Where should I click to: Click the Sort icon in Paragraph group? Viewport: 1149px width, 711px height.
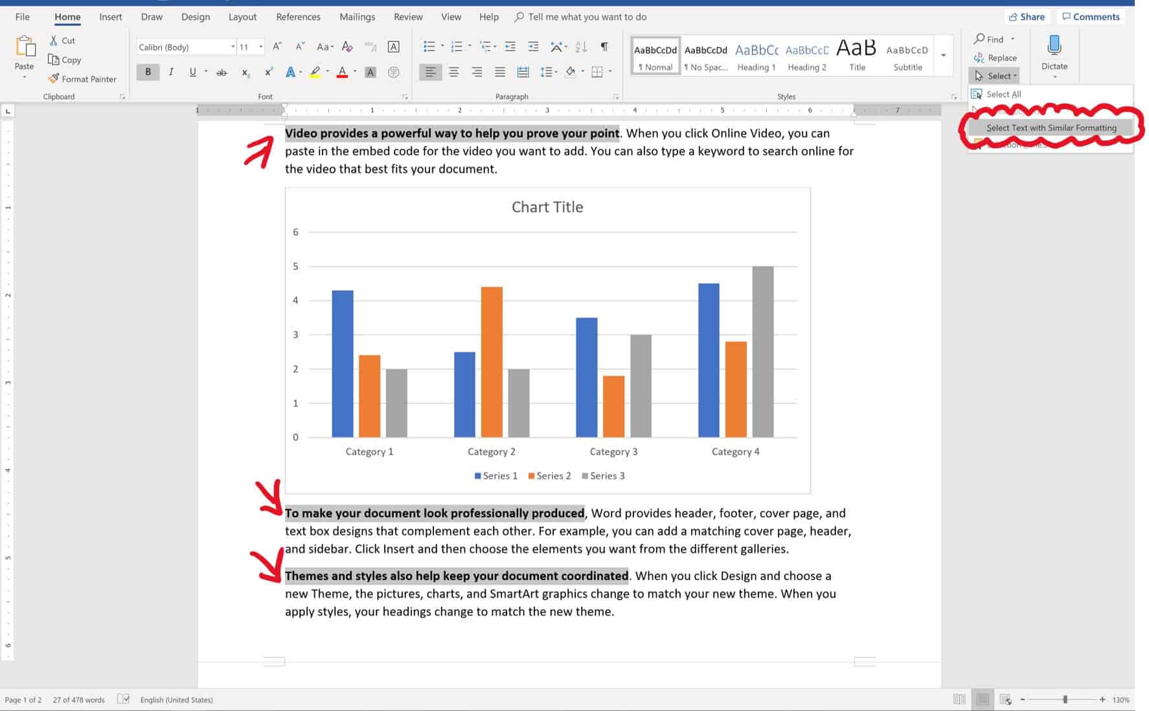coord(579,47)
